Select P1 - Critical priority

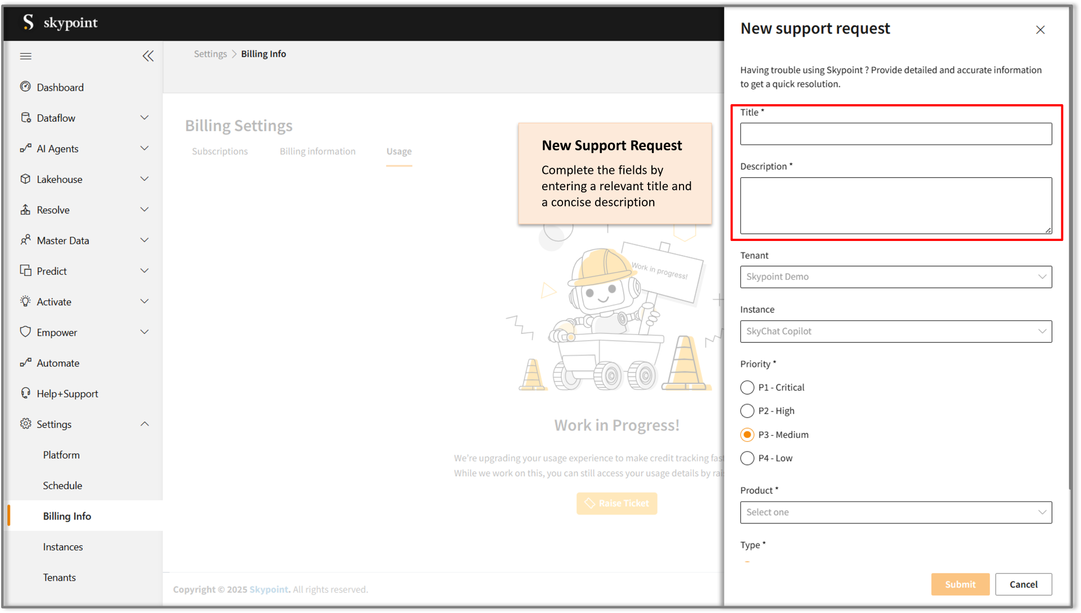(x=747, y=387)
